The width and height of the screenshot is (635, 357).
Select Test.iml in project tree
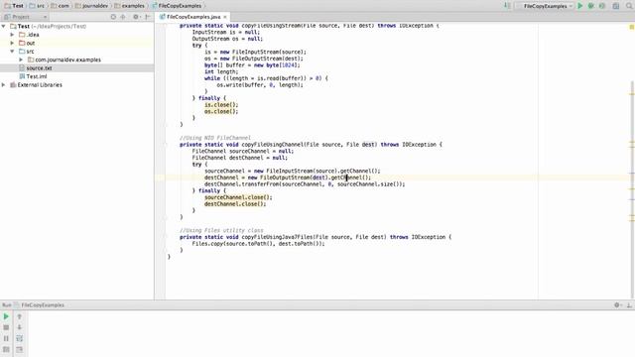tap(33, 76)
